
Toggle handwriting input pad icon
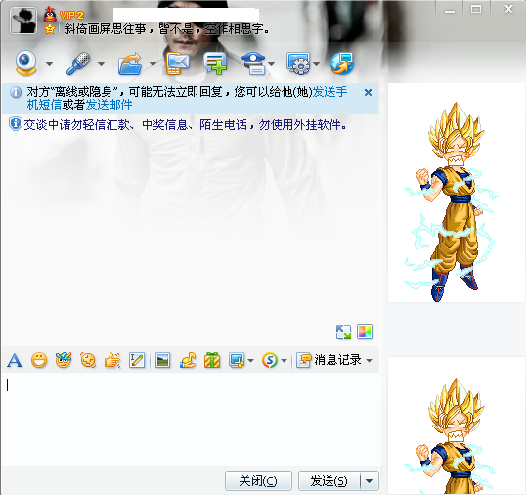(x=137, y=361)
